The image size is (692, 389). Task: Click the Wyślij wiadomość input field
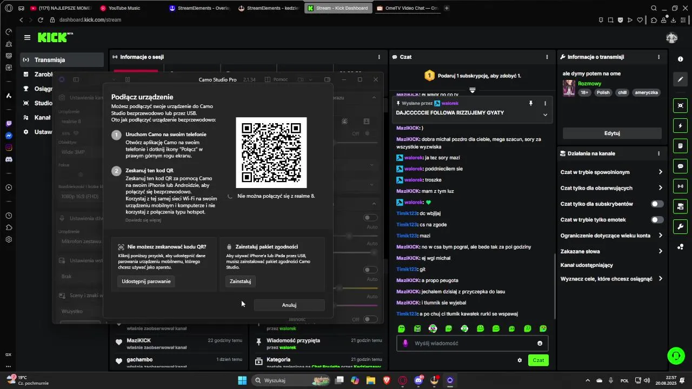pyautogui.click(x=472, y=343)
